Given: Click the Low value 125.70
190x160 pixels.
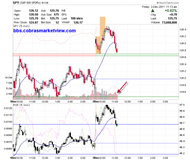Looking at the screenshot, I should pyautogui.click(x=34, y=19).
